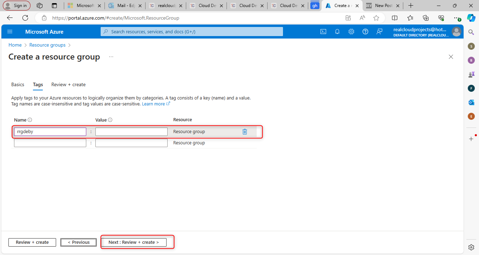This screenshot has height=255, width=479.
Task: Close the Microsoft browser tab
Action: click(100, 6)
